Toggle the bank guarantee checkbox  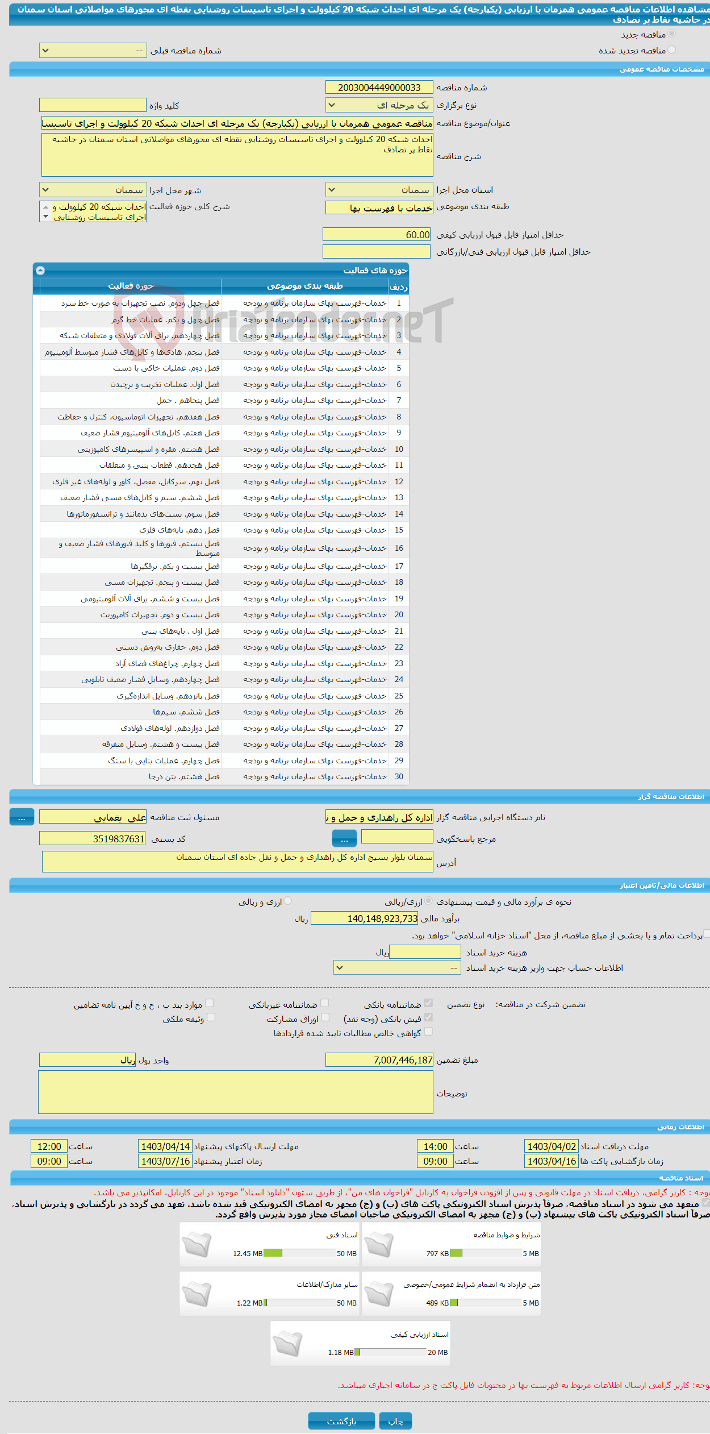428,1003
